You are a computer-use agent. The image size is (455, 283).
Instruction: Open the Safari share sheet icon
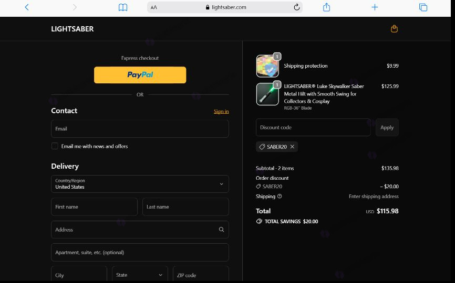click(x=326, y=7)
